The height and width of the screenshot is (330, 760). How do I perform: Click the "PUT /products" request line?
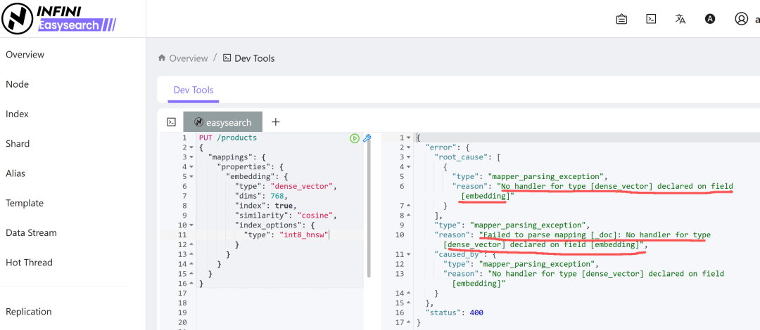(x=228, y=138)
